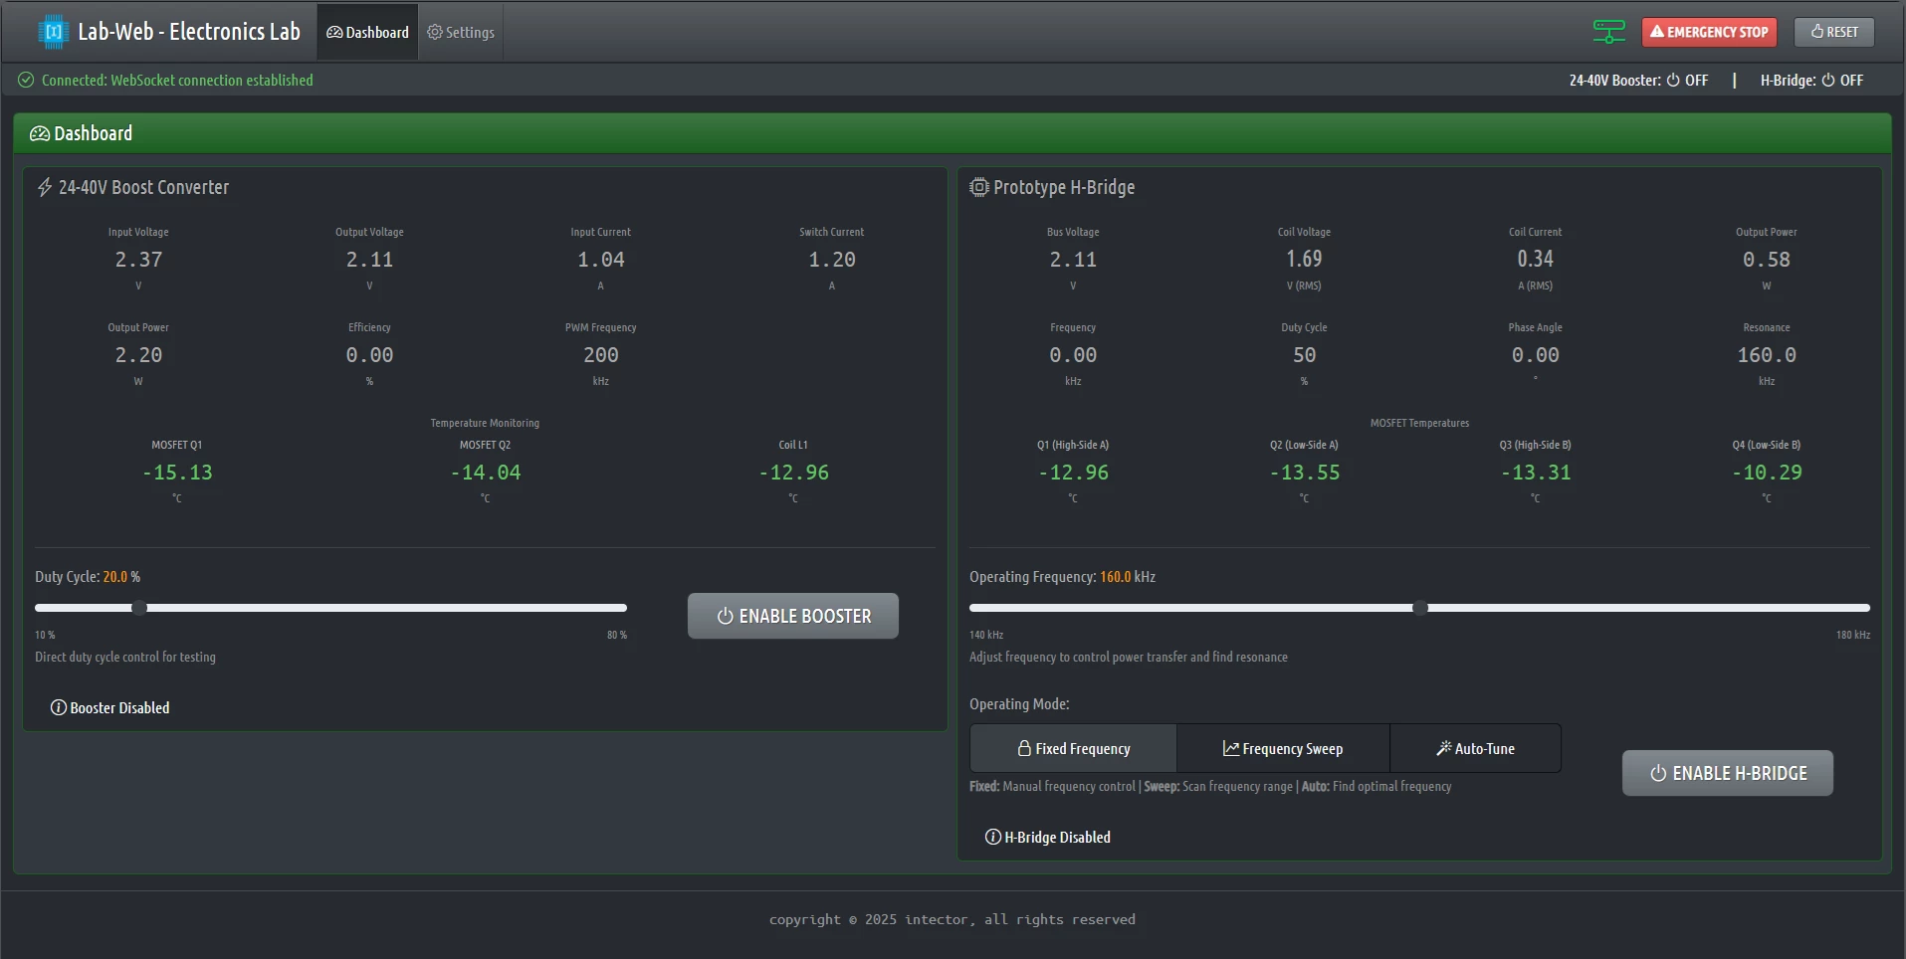1906x959 pixels.
Task: Click the PWM Frequency value 200
Action: [601, 355]
